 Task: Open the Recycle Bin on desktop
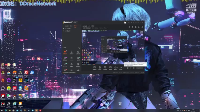120,104
